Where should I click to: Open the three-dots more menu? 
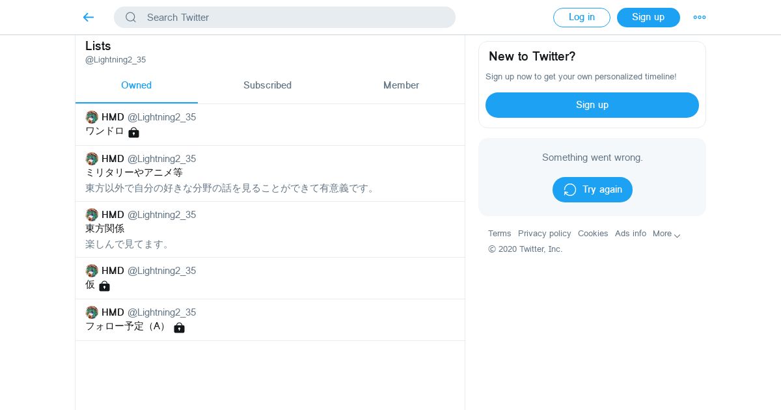700,18
